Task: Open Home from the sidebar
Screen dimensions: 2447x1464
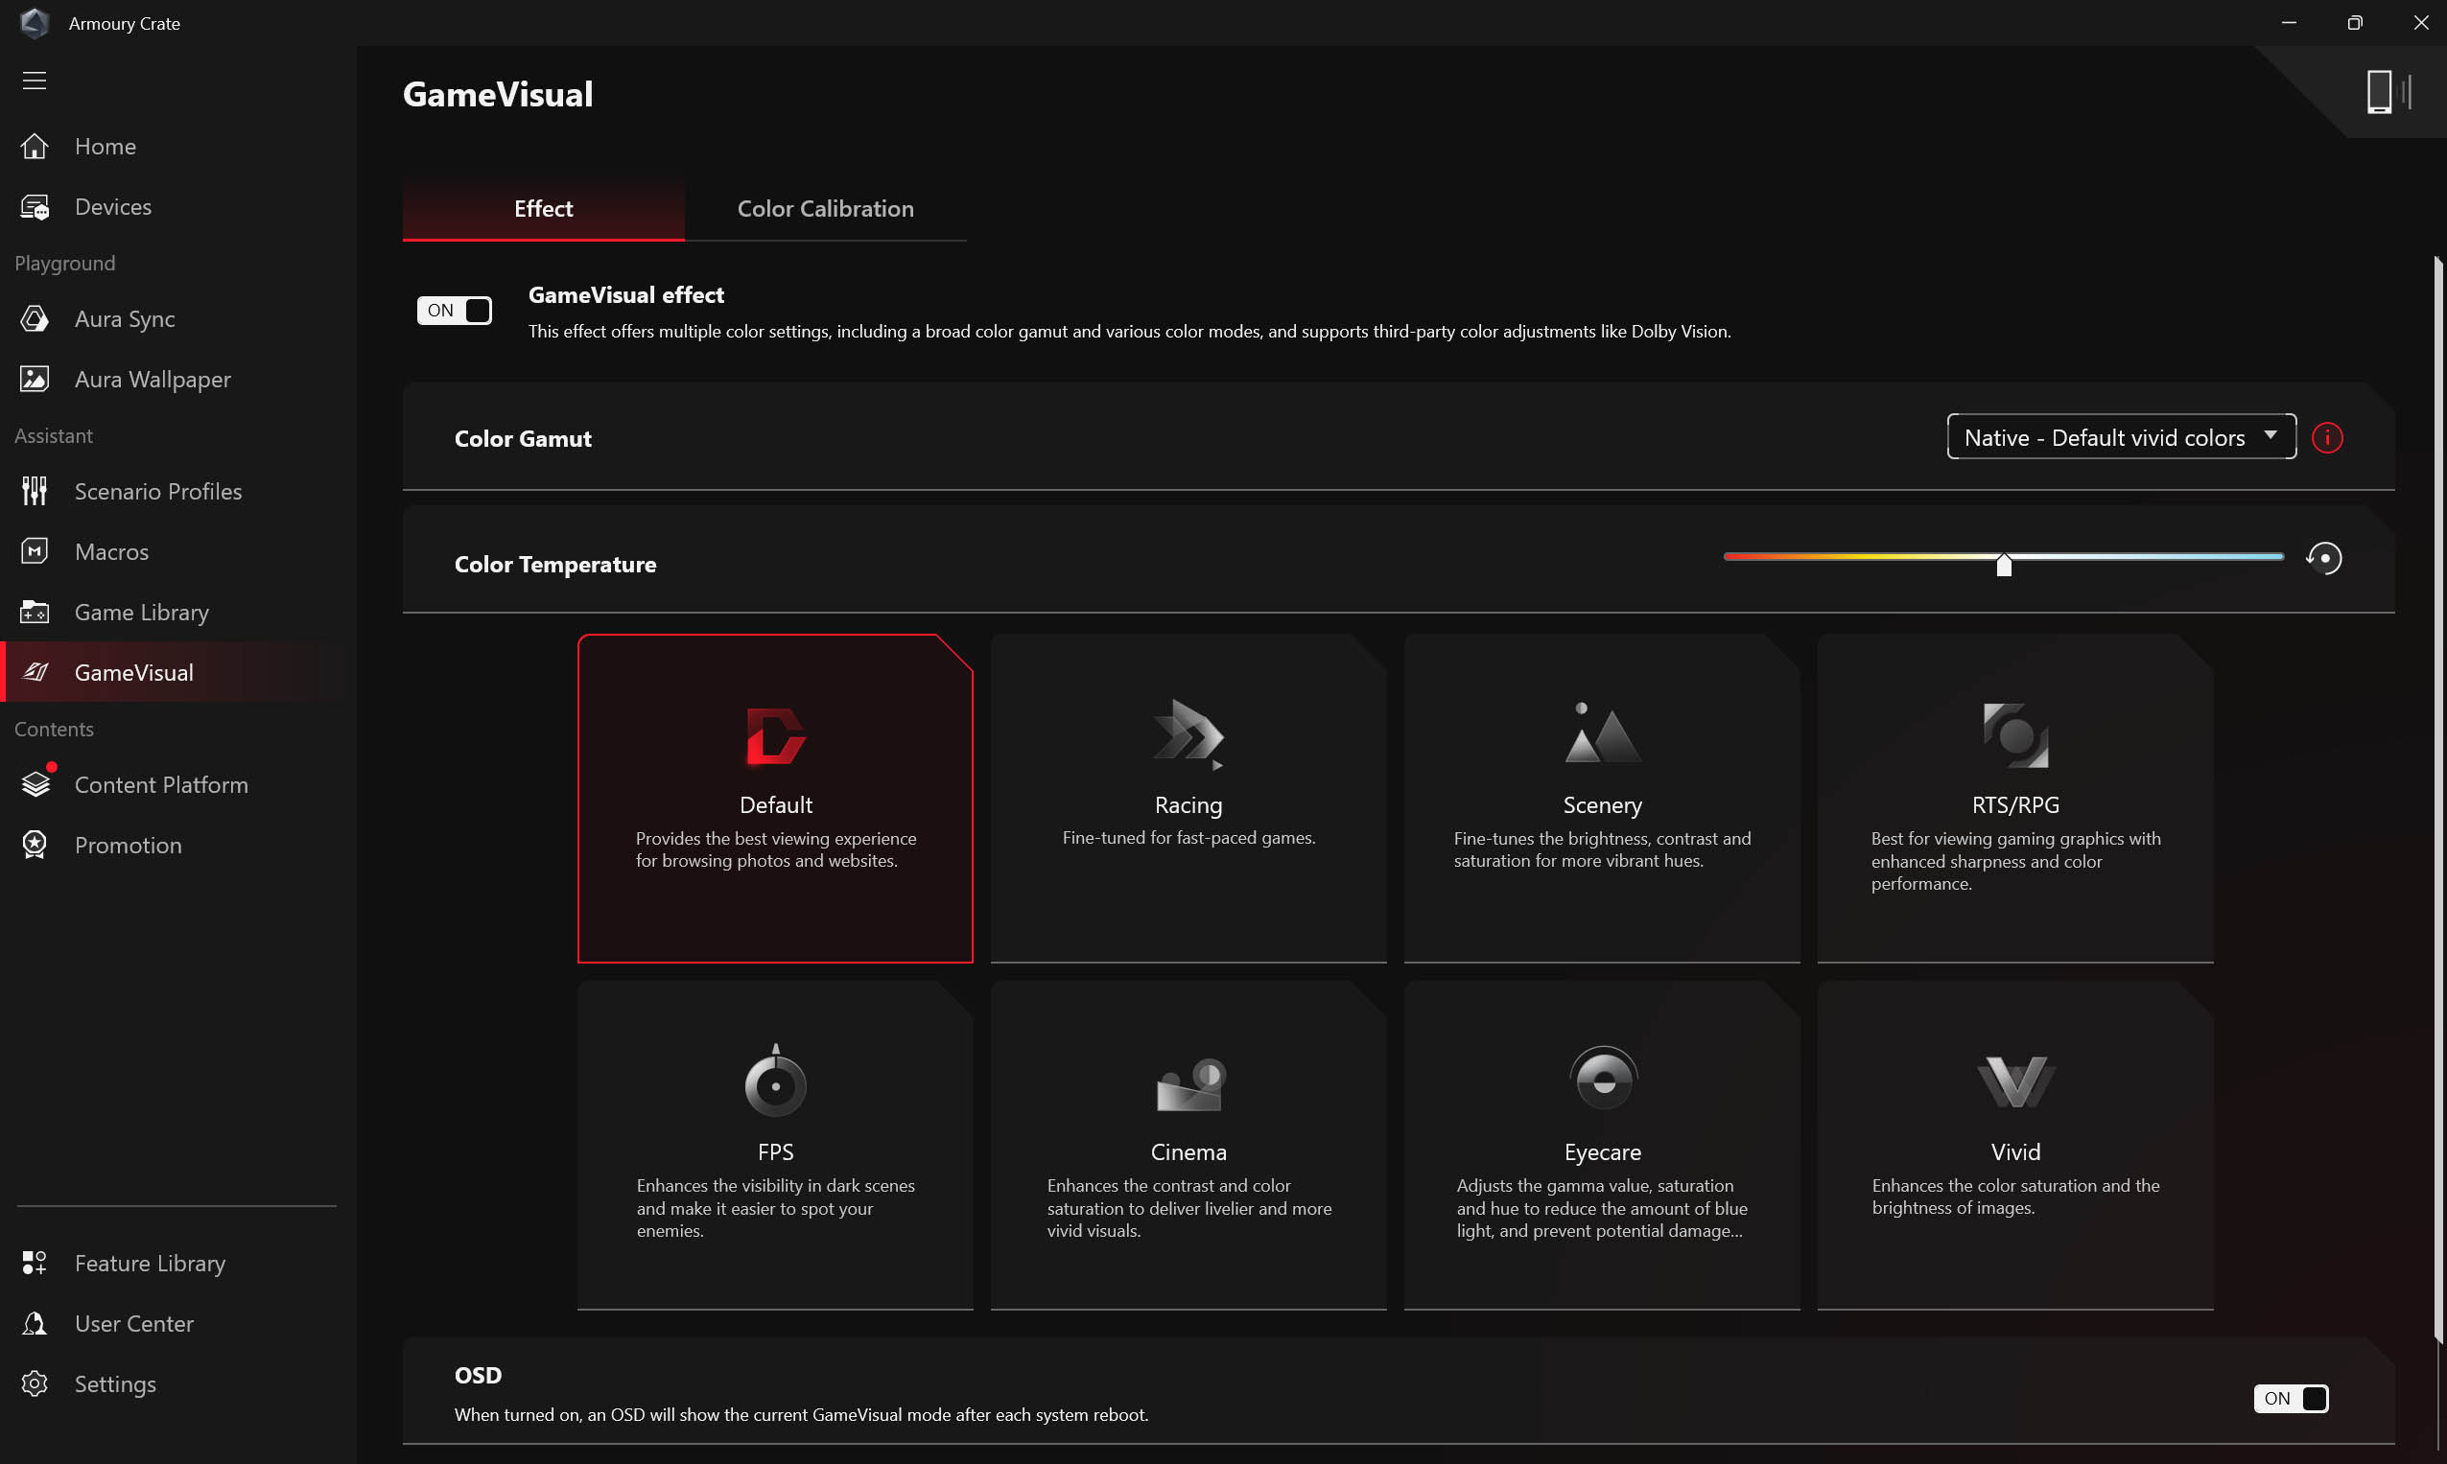Action: tap(106, 146)
